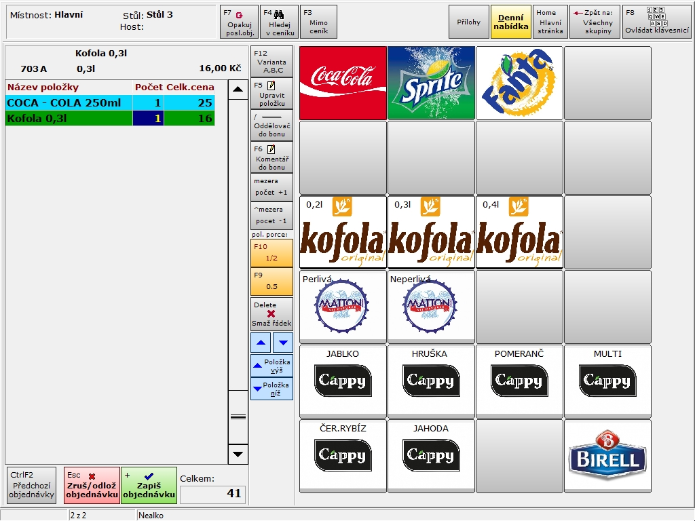Open F4 Hledej v ceníku search
The width and height of the screenshot is (695, 521).
(279, 22)
